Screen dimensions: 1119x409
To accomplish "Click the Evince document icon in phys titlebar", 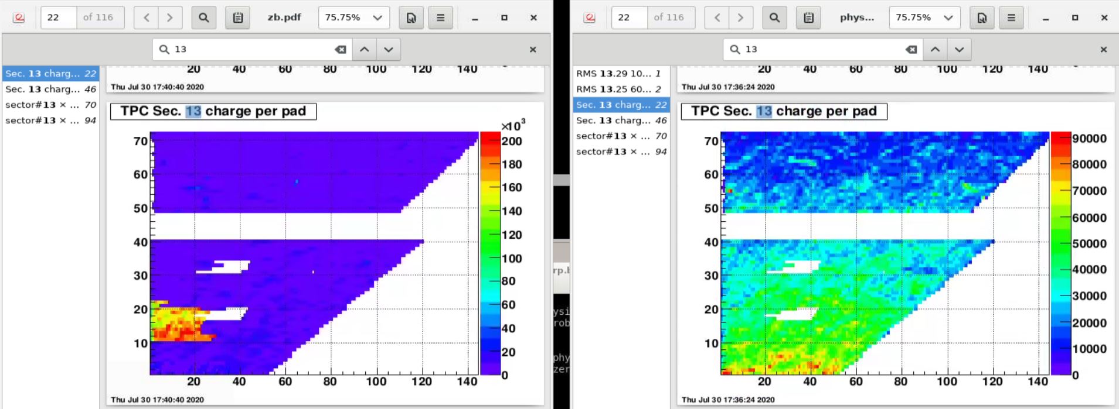I will pyautogui.click(x=590, y=18).
